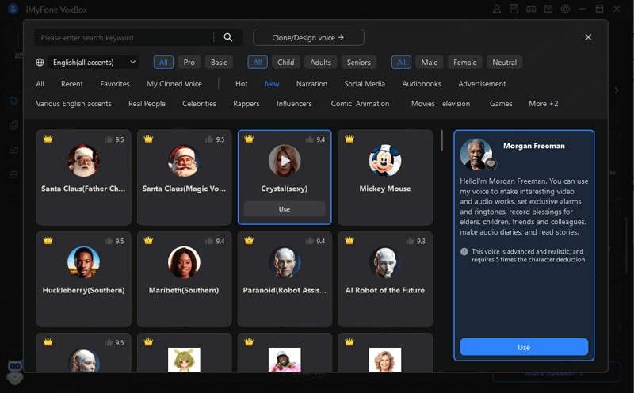The width and height of the screenshot is (634, 393).
Task: Open the Narration category
Action: [x=311, y=84]
